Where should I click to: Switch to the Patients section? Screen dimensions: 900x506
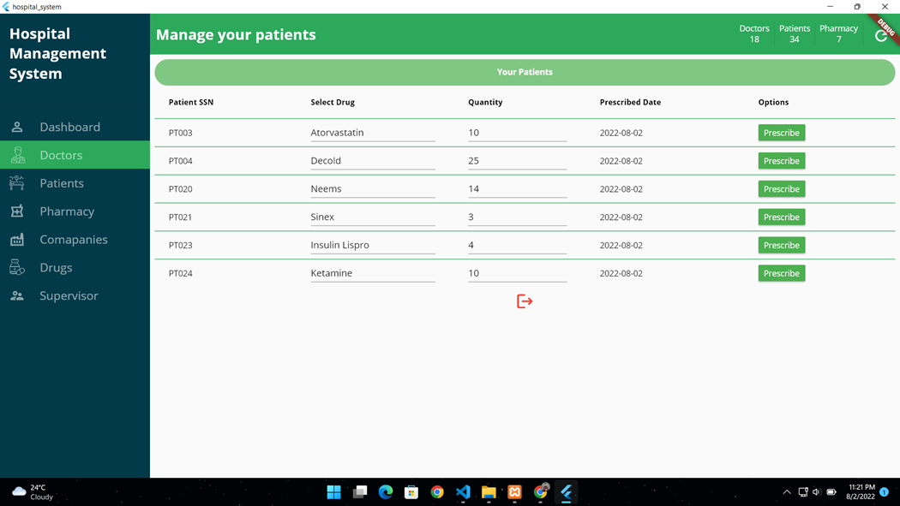[x=61, y=183]
